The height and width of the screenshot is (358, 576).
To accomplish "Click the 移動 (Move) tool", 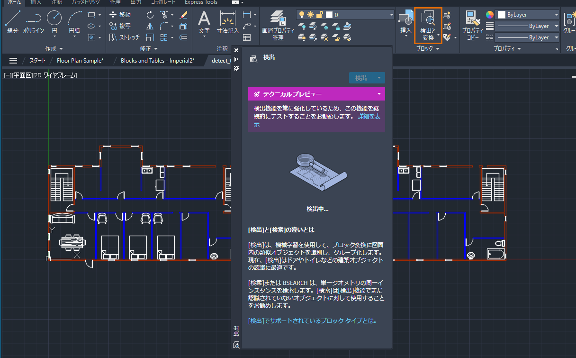I will coord(120,15).
